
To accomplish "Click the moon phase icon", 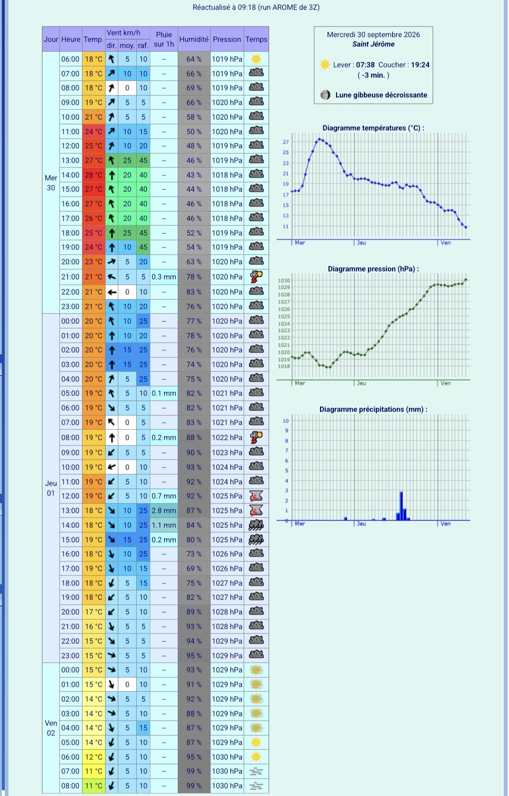I will click(x=325, y=95).
